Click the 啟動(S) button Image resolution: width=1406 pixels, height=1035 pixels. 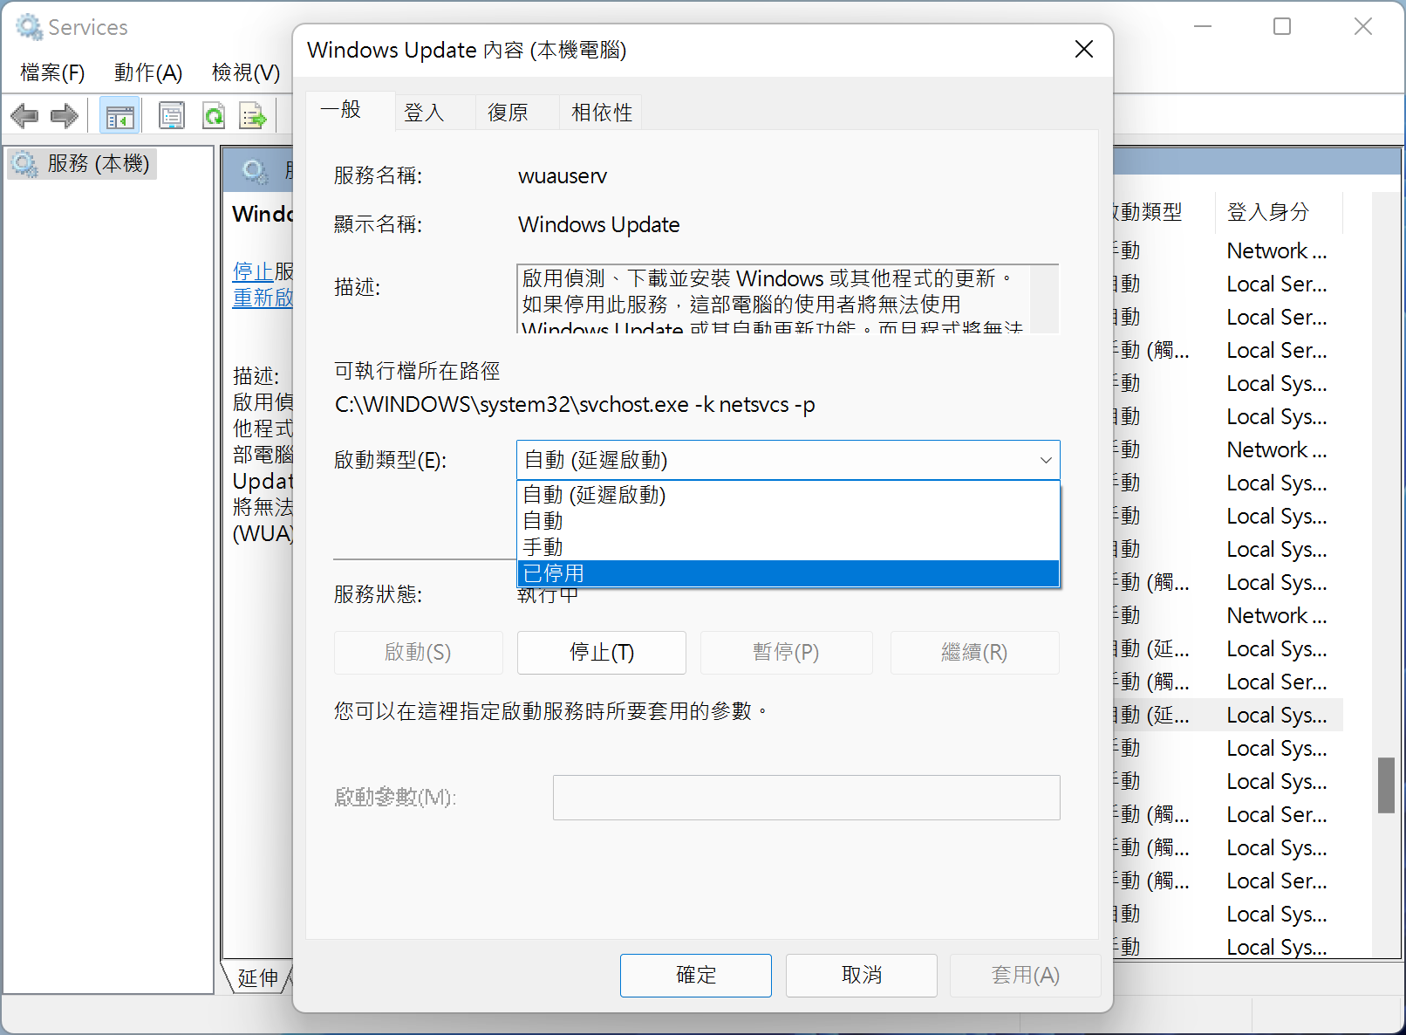point(419,653)
